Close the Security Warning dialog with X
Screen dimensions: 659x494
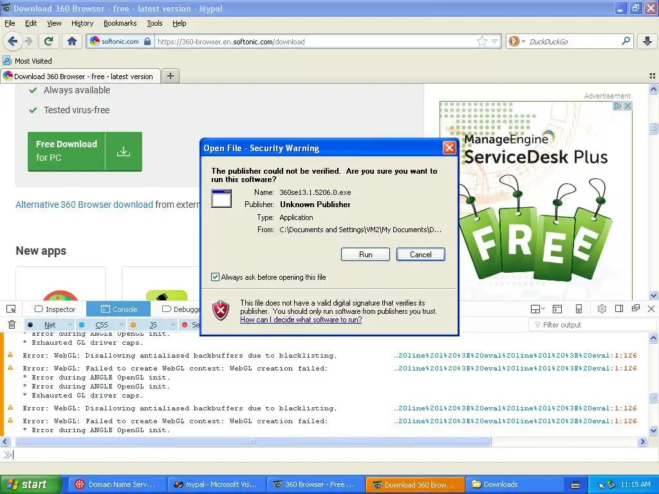pyautogui.click(x=449, y=148)
